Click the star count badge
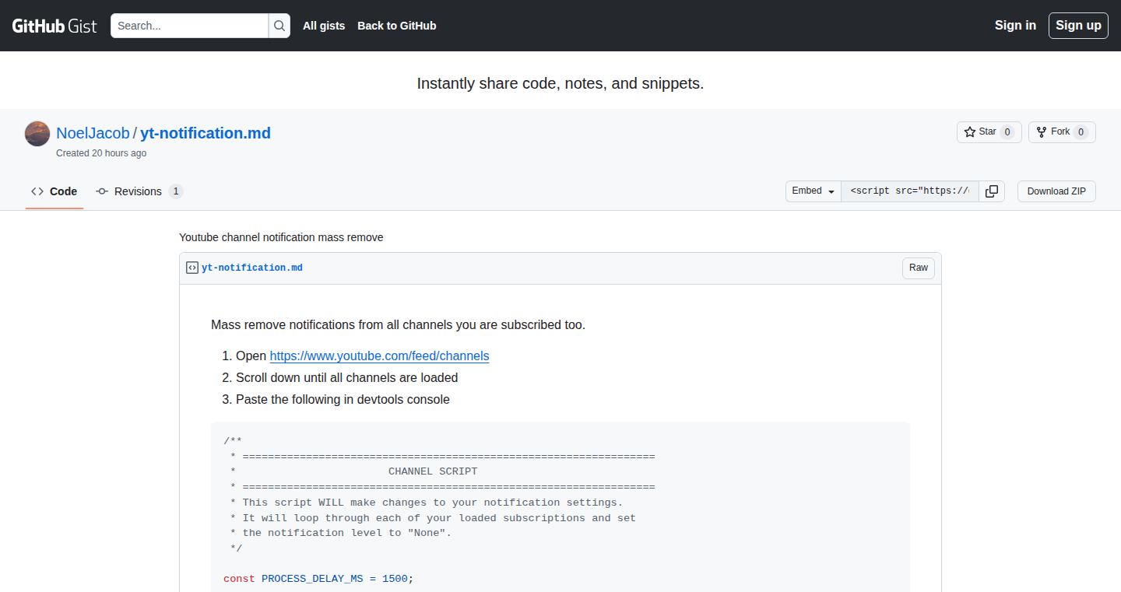Image resolution: width=1121 pixels, height=592 pixels. tap(1007, 132)
